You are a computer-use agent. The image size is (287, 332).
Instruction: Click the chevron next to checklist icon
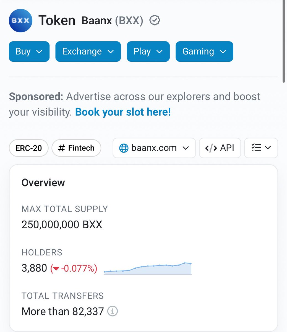tap(268, 148)
